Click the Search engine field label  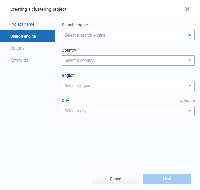(75, 25)
